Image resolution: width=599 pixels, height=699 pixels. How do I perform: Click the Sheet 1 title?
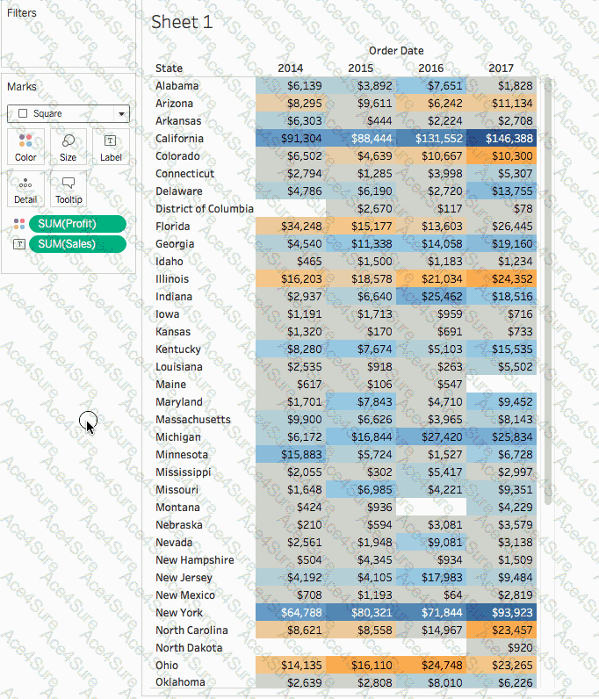point(182,23)
